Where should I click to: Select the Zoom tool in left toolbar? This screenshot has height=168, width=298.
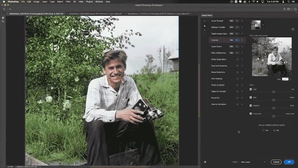click(3, 21)
